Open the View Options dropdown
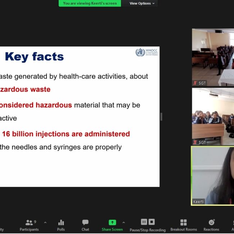This screenshot has width=234, height=234. click(x=142, y=3)
